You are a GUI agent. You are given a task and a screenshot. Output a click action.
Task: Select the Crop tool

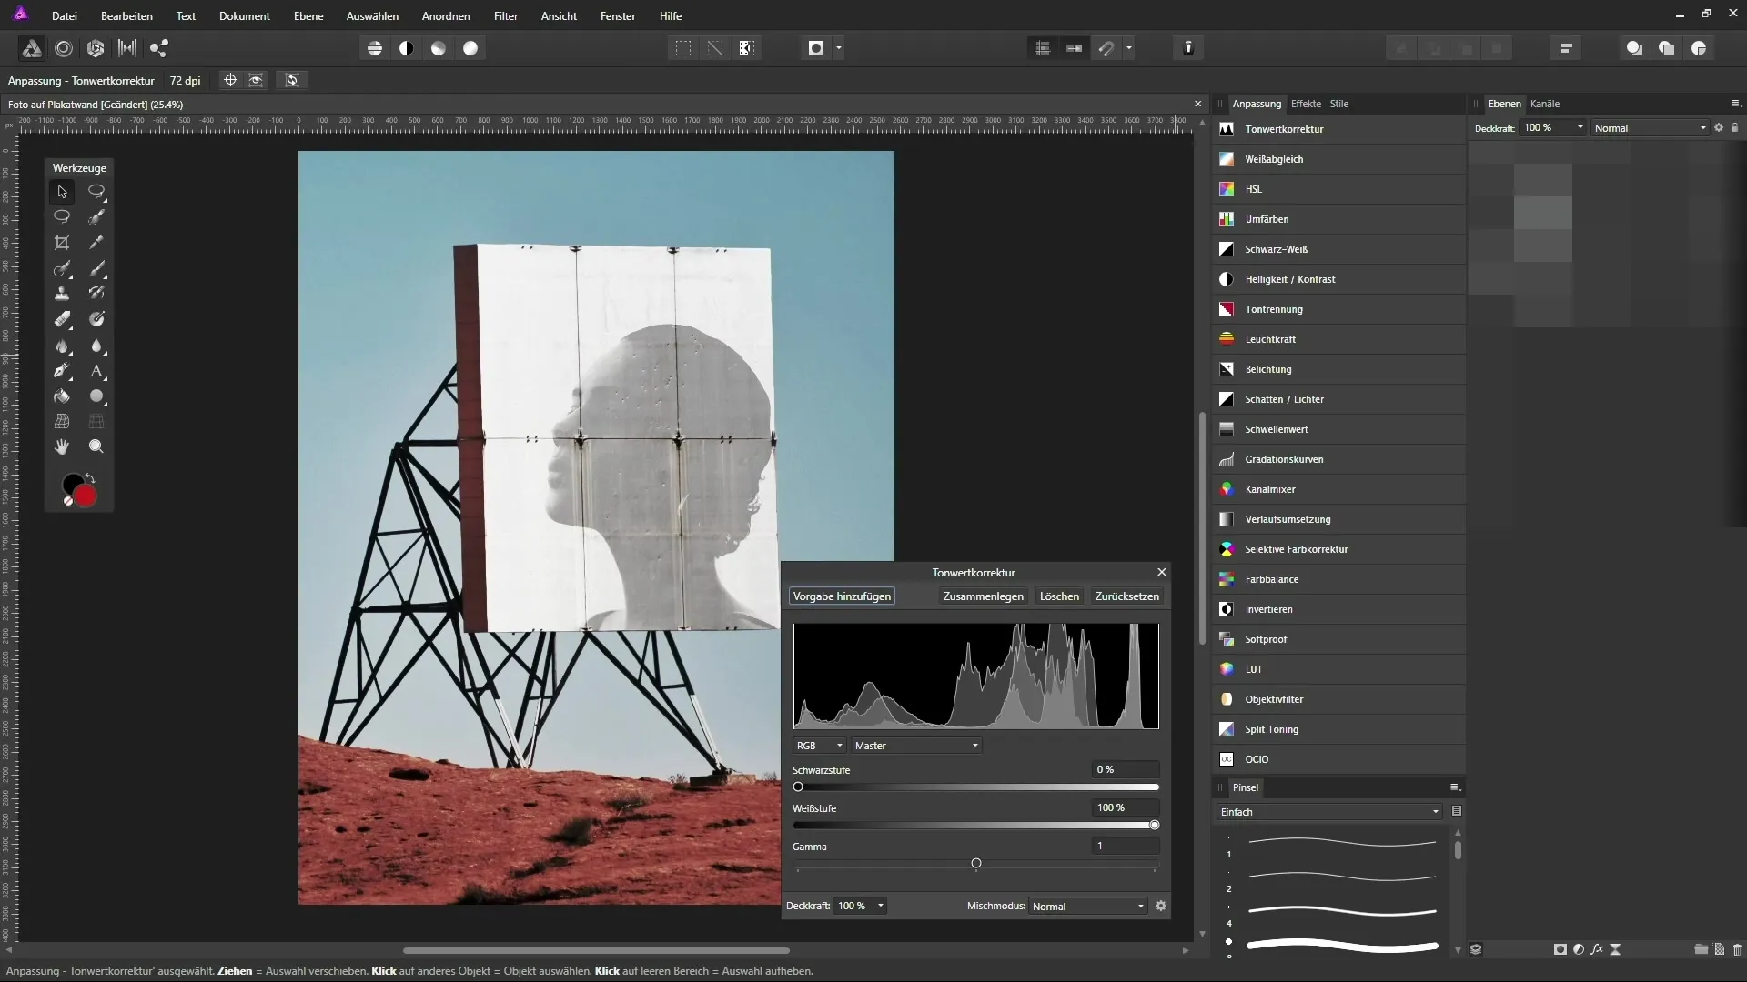tap(62, 243)
